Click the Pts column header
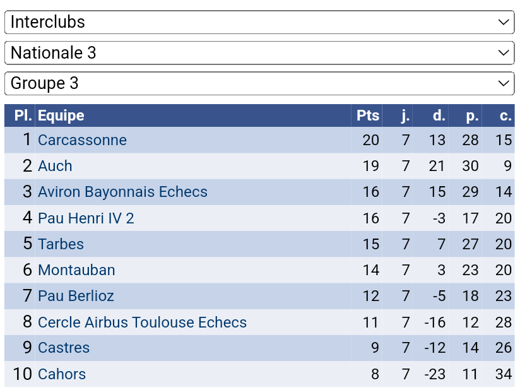Screen dimensions: 520x390 pos(368,115)
